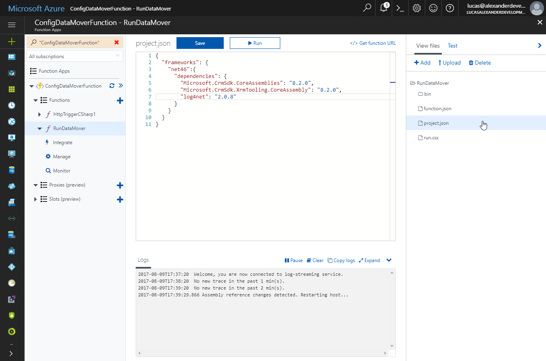Open the Azure Active Directory diamond icon
This screenshot has height=361, width=546.
[x=12, y=267]
